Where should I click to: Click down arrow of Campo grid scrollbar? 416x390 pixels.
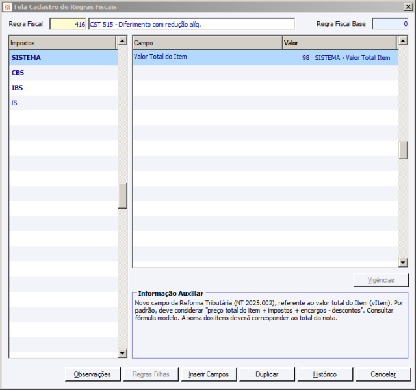tap(403, 263)
